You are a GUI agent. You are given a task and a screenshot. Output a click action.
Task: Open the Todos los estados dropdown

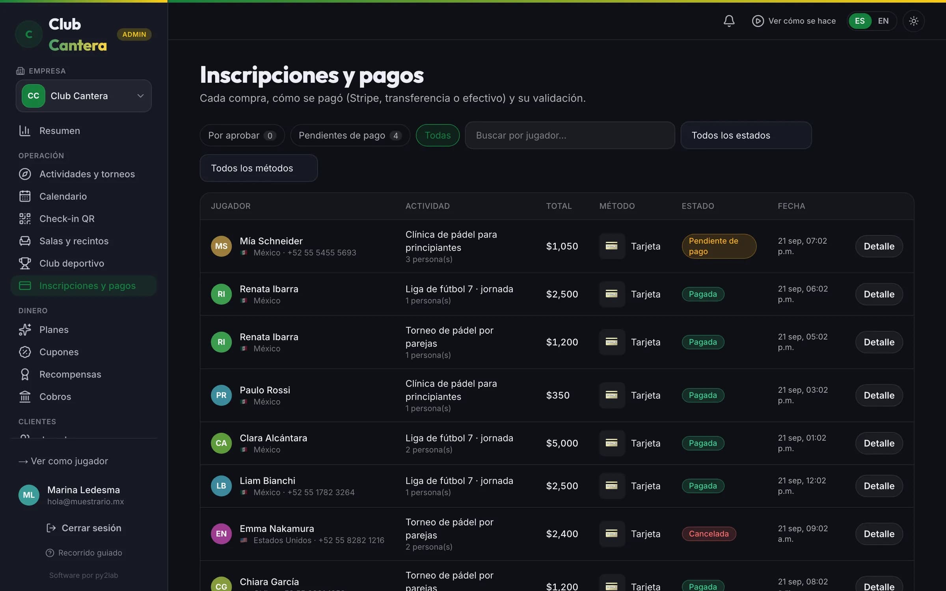point(746,135)
